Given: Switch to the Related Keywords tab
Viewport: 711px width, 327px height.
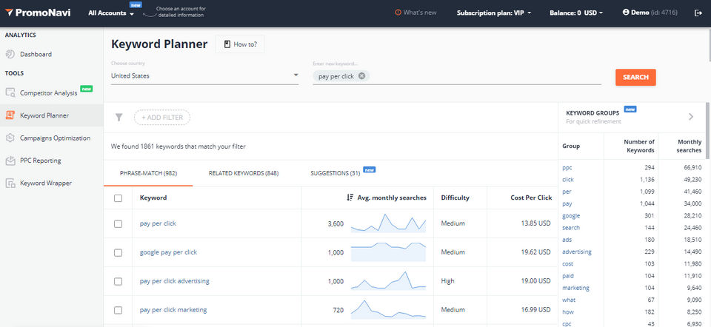Looking at the screenshot, I should (x=243, y=173).
